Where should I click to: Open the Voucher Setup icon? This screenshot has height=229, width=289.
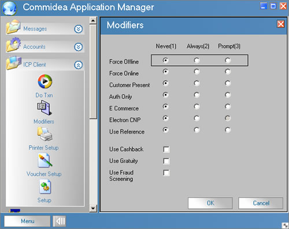point(45,160)
